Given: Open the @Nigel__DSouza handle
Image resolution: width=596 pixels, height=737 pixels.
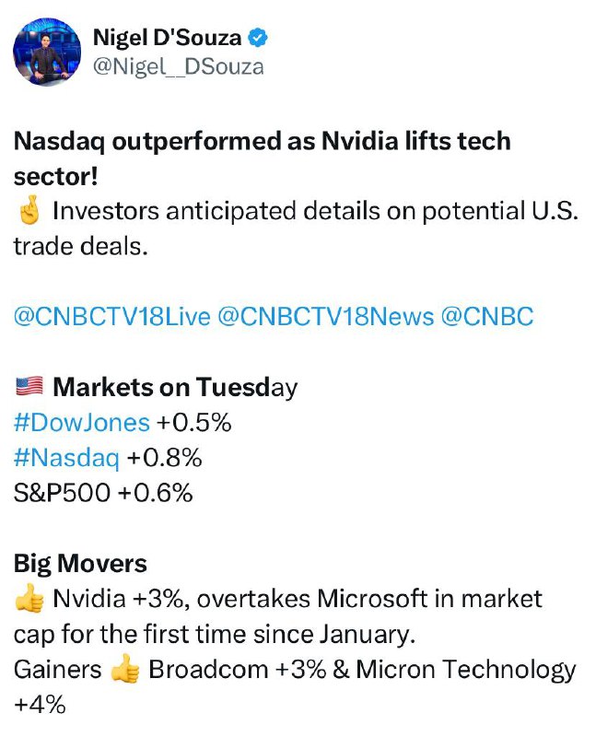Looking at the screenshot, I should pyautogui.click(x=178, y=66).
